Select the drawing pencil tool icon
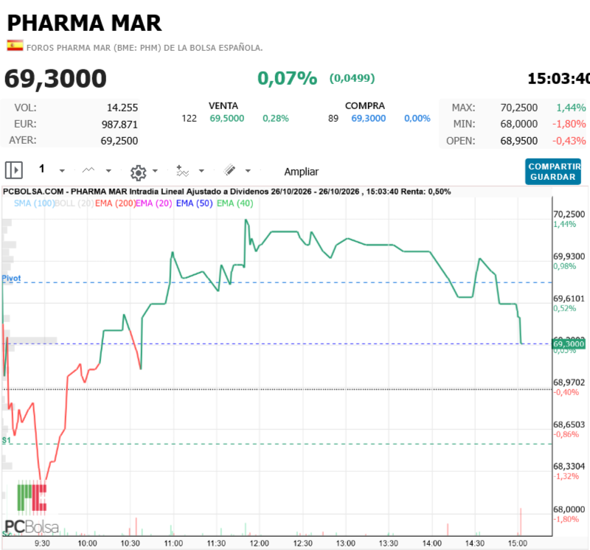Image resolution: width=590 pixels, height=550 pixels. [x=229, y=170]
